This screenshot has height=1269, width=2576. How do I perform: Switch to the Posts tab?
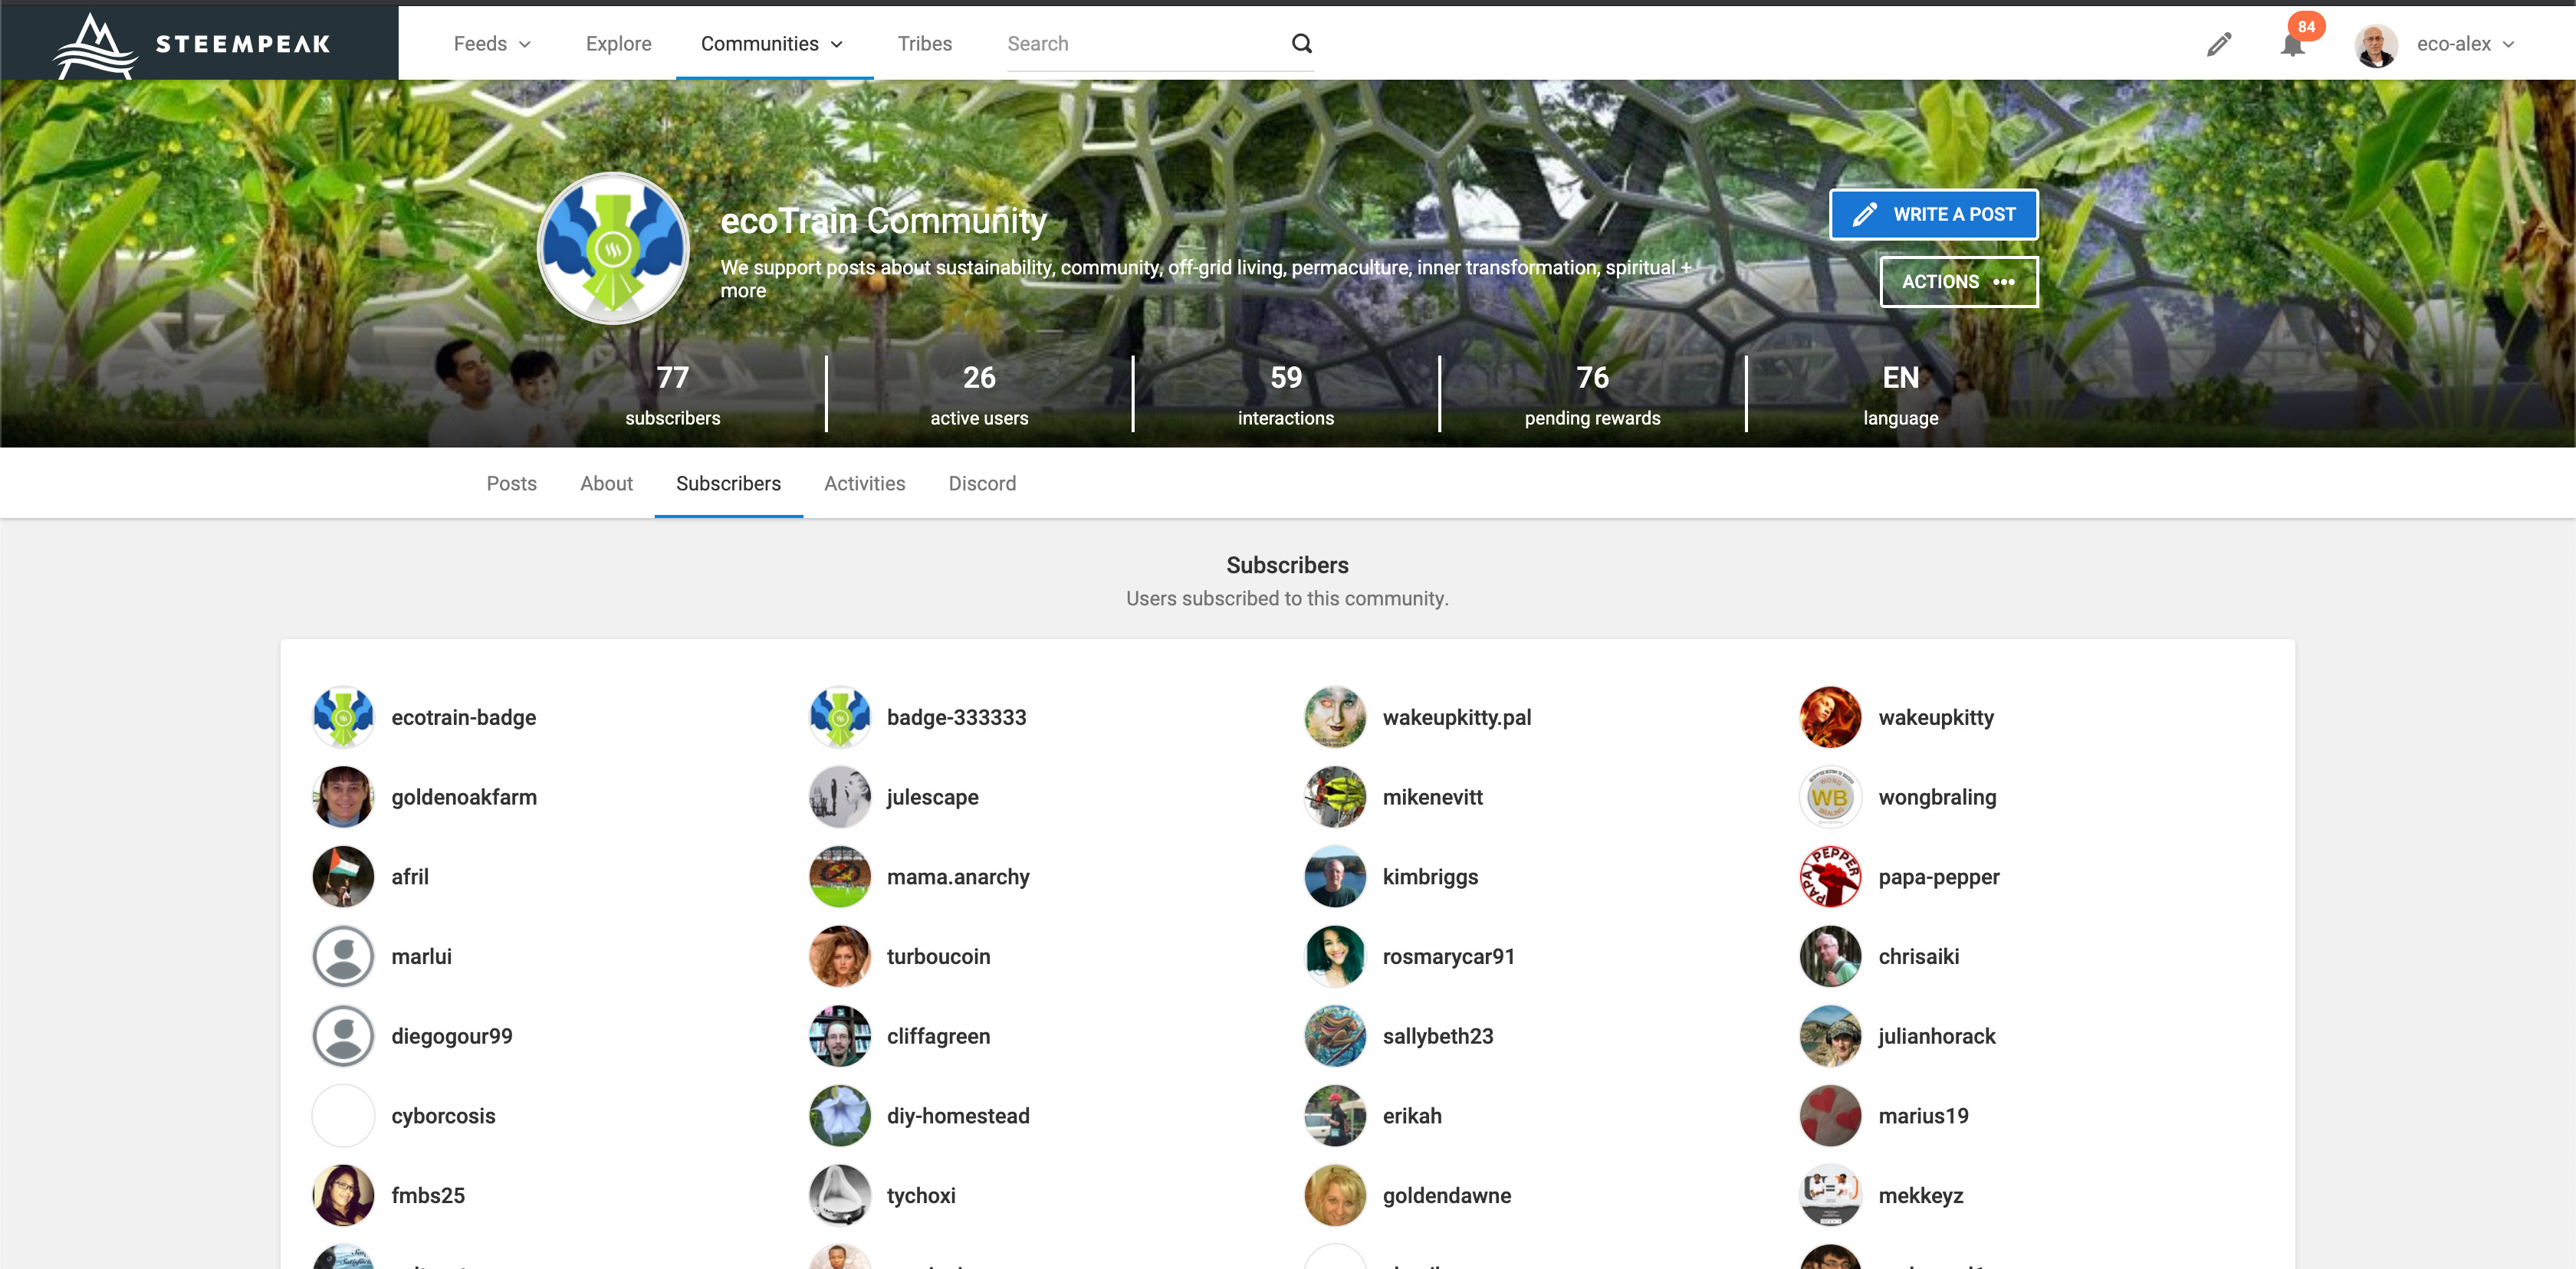pyautogui.click(x=511, y=484)
